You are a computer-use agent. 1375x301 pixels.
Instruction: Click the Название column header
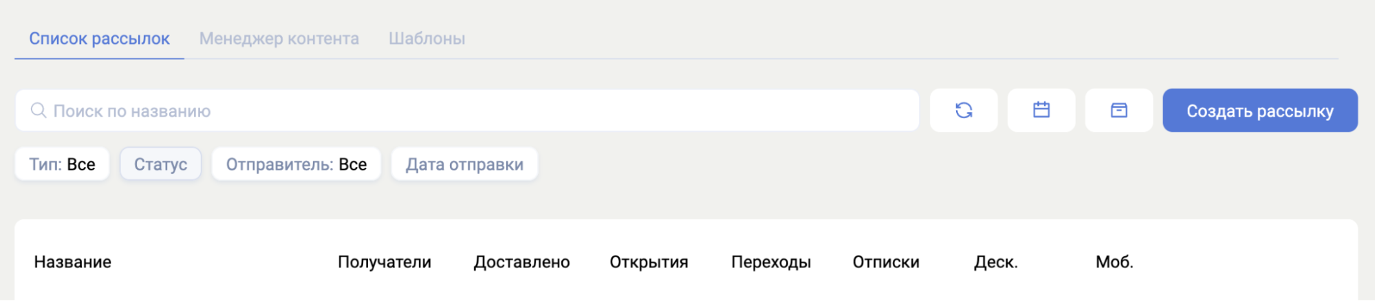coord(72,262)
